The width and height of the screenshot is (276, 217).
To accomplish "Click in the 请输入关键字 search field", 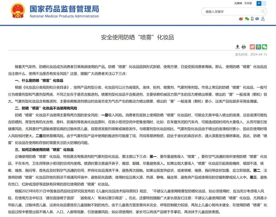I will [x=230, y=12].
